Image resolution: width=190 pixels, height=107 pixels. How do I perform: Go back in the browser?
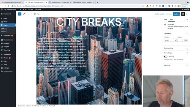[x=2, y=6]
